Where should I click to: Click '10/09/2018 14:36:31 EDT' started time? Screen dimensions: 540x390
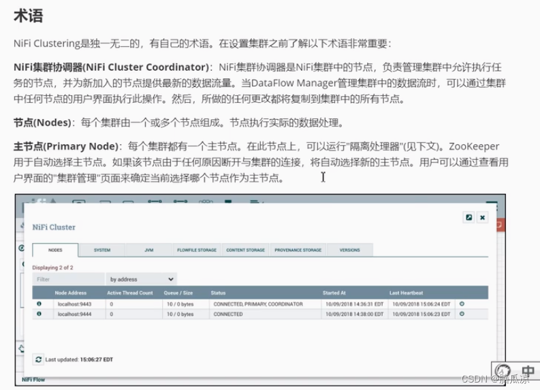[354, 304]
